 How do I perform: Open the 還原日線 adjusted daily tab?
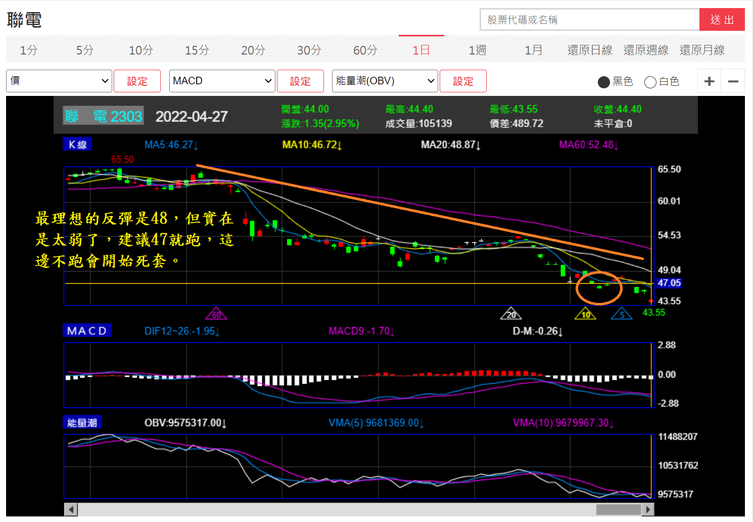point(590,50)
